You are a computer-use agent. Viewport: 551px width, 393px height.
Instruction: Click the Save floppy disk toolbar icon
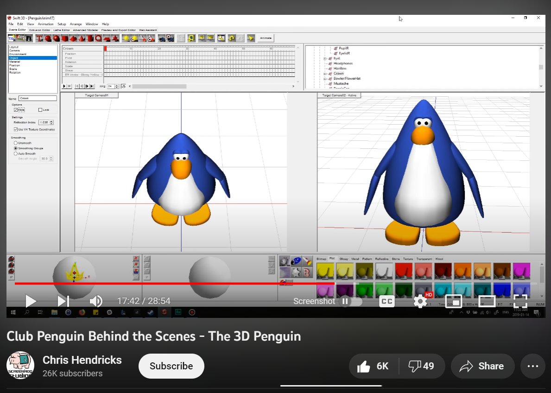(x=29, y=38)
